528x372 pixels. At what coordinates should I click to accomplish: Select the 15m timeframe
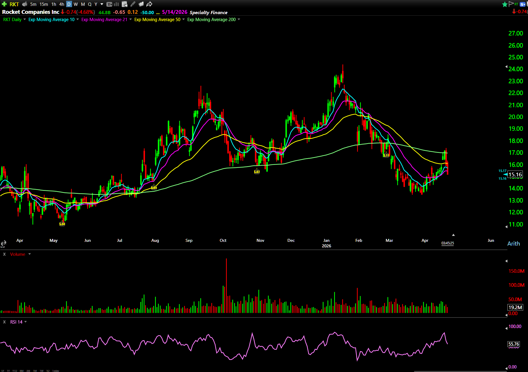click(x=44, y=4)
